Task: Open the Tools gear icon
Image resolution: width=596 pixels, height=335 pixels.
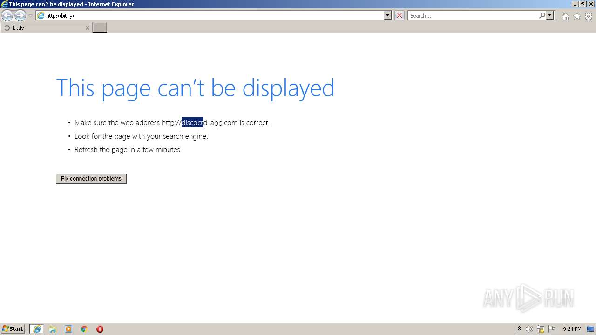Action: click(589, 16)
